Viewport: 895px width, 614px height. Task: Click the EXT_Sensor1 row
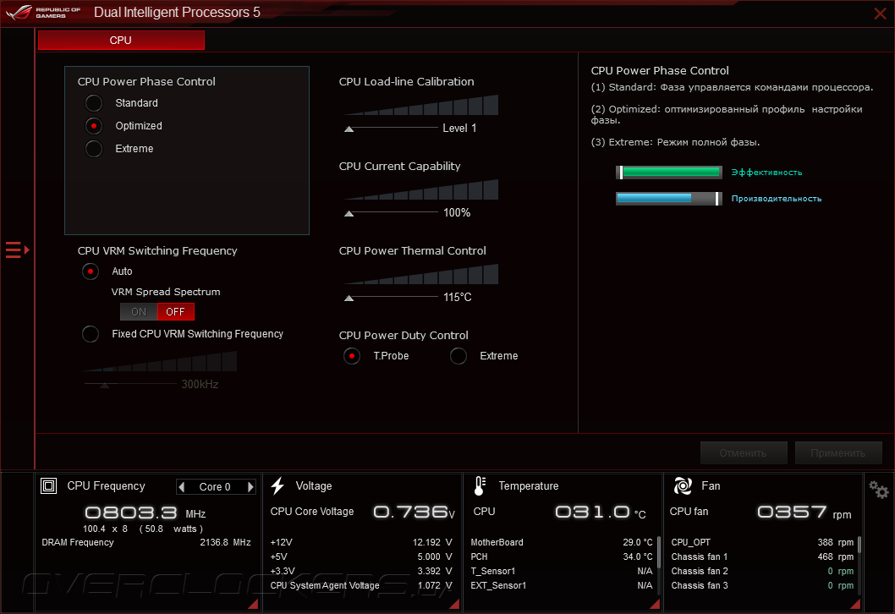click(562, 585)
